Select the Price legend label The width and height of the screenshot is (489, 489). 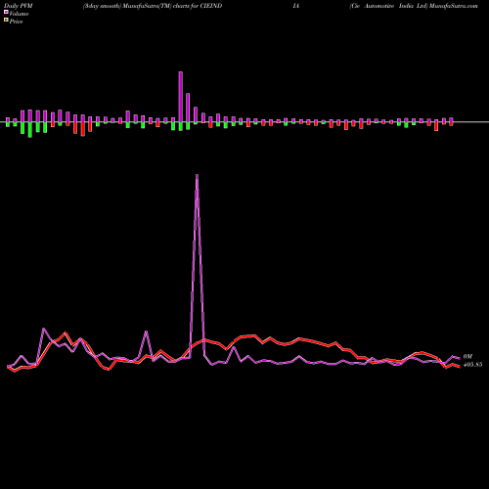click(16, 22)
